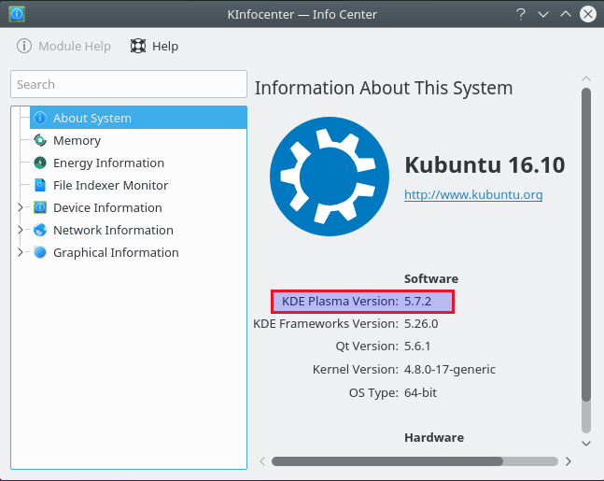Select the Graphical Information entry
Screen dimensions: 604x481
pos(116,253)
